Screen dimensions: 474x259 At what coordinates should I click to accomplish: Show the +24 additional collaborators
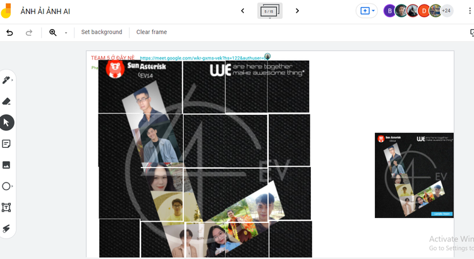click(446, 11)
